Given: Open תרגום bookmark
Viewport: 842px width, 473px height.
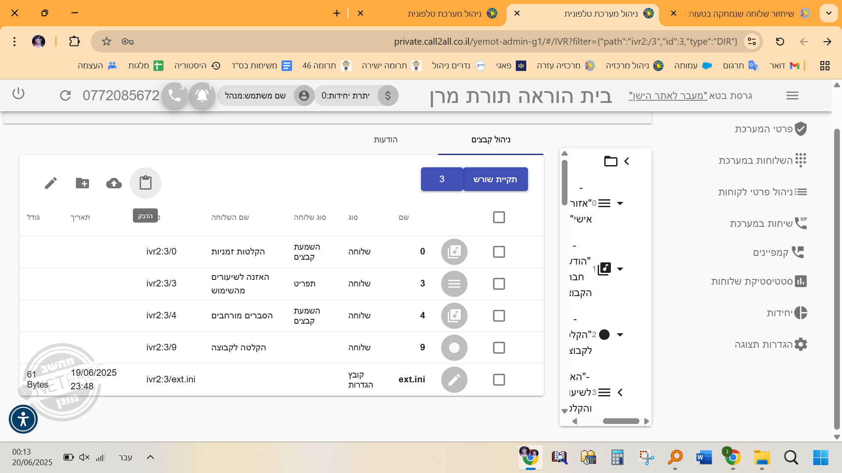Looking at the screenshot, I should pyautogui.click(x=741, y=66).
